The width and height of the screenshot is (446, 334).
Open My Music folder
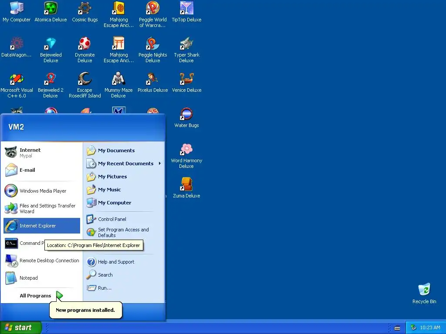point(124,190)
